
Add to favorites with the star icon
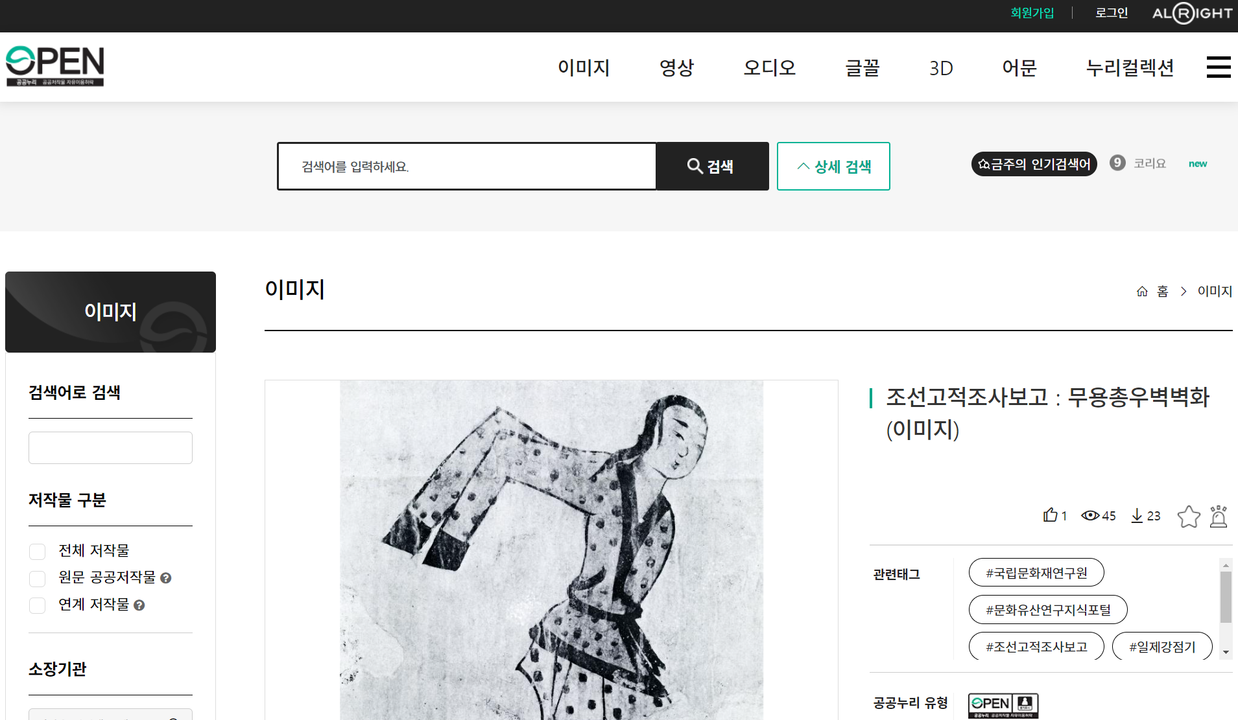coord(1189,517)
